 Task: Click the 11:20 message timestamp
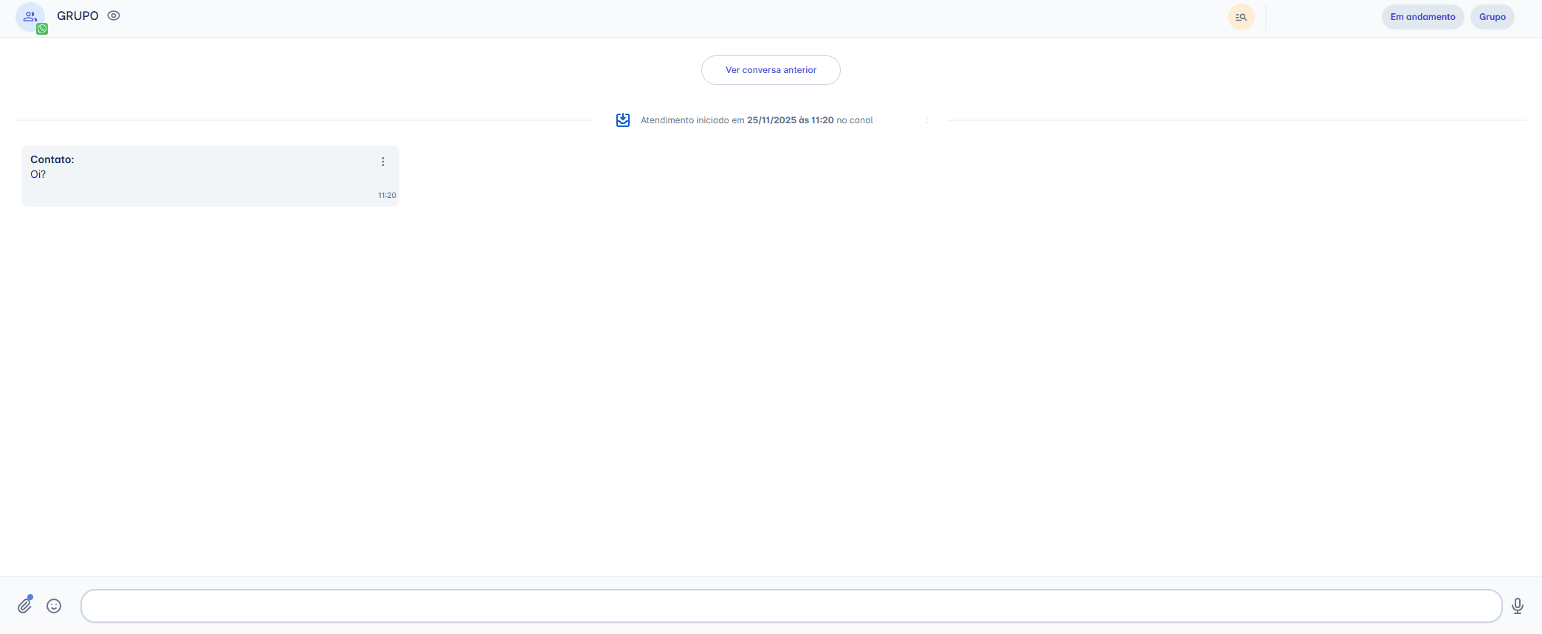(387, 196)
